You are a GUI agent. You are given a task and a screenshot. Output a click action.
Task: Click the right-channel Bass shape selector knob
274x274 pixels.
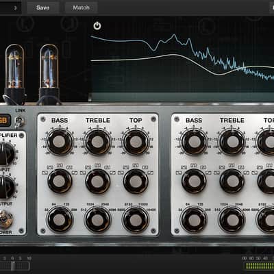[194, 181]
